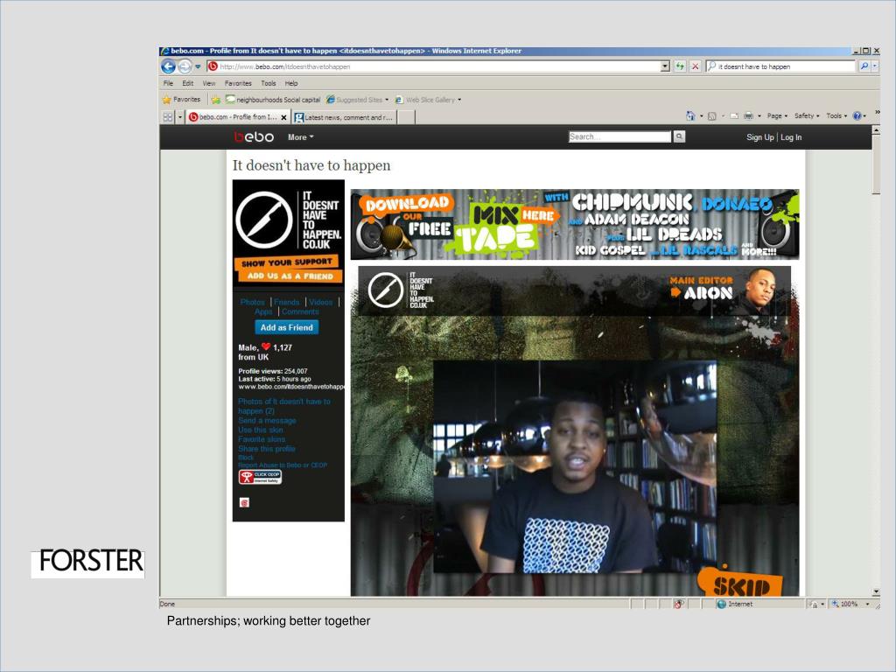Click the Share this profile link
This screenshot has height=672, width=896.
(x=266, y=449)
